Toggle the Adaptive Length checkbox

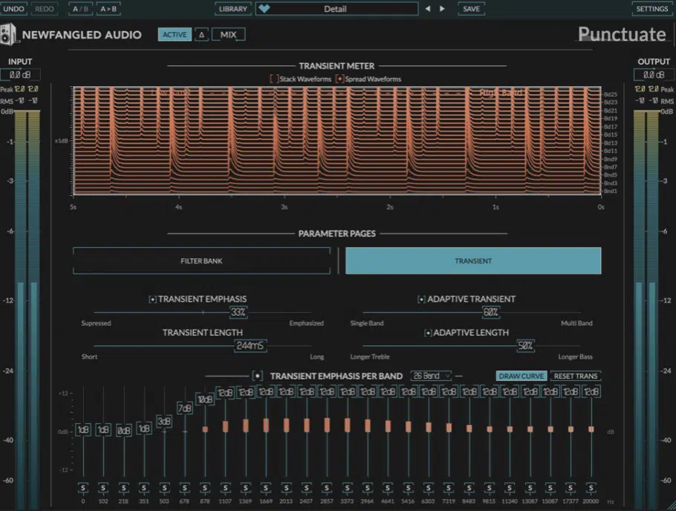coord(428,333)
